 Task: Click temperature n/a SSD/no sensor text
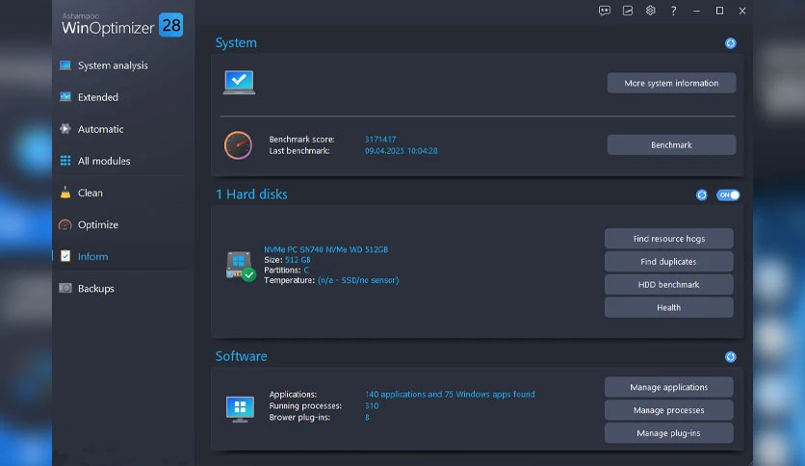[x=358, y=280]
